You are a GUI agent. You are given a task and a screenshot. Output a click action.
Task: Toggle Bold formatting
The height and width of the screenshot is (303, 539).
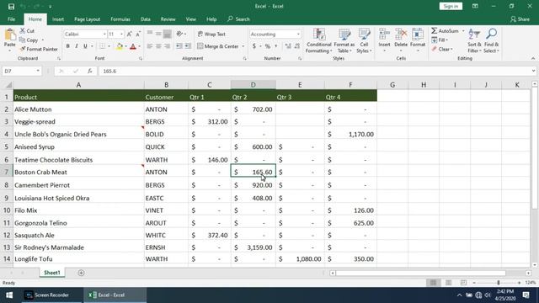coord(67,46)
